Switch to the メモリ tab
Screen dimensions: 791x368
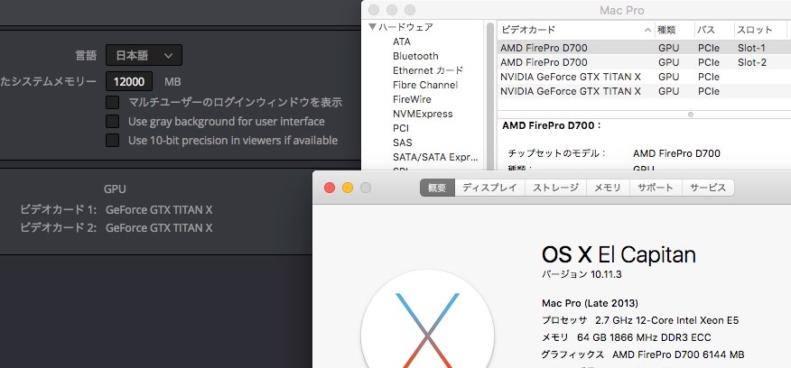(x=608, y=188)
